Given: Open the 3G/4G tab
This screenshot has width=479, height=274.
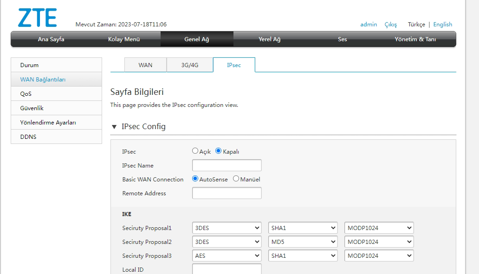Looking at the screenshot, I should (x=189, y=65).
